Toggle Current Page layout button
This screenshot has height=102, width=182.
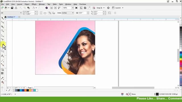(x=54, y=13)
